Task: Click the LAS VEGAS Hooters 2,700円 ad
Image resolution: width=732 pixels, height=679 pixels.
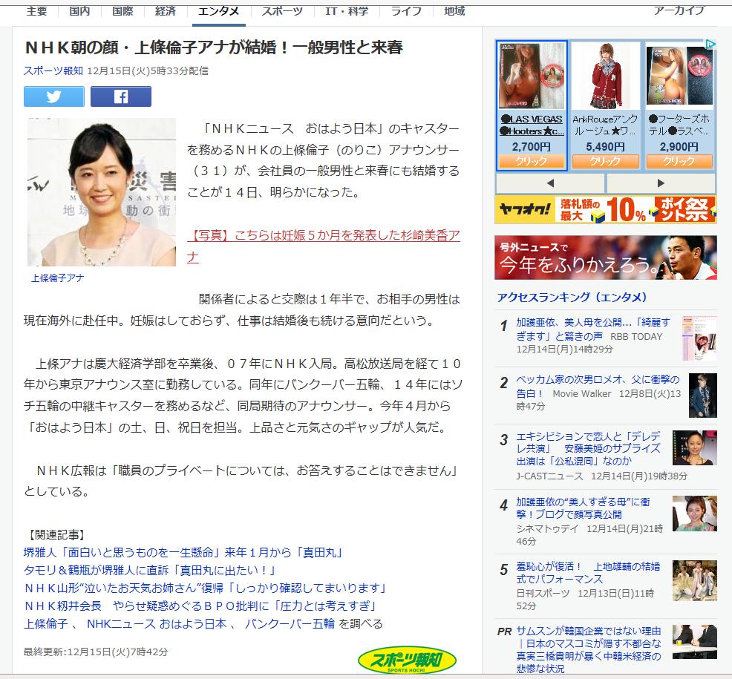Action: pos(532,105)
